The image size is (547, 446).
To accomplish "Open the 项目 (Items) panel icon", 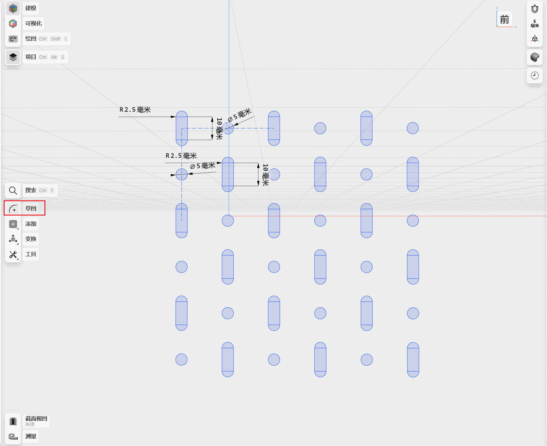I will [13, 57].
